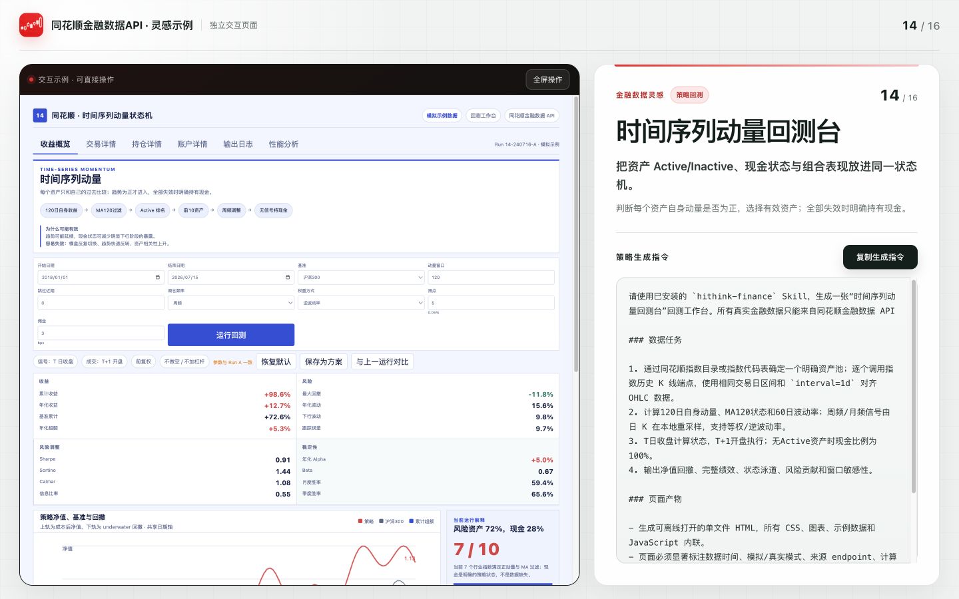
Task: Click the 策略回测 tag
Action: (689, 95)
